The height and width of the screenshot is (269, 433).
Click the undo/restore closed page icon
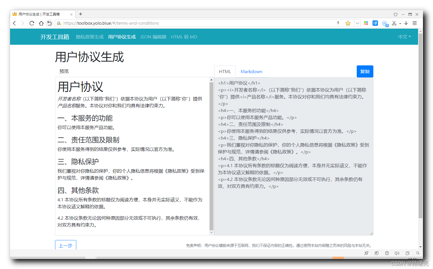click(50, 23)
